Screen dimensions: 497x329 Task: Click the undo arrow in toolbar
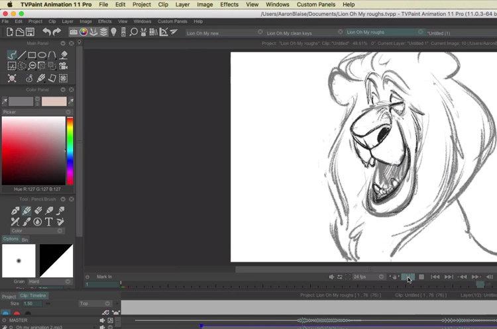(x=46, y=32)
